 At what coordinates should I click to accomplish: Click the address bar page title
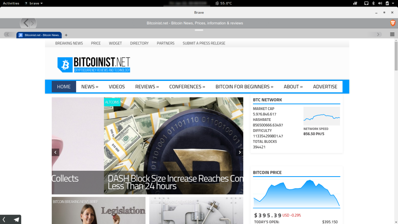pos(195,23)
